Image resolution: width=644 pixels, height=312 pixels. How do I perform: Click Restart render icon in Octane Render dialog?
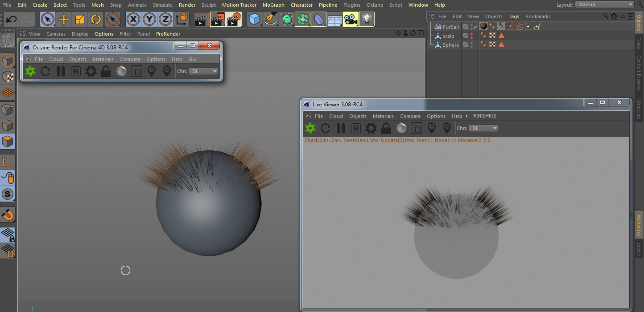click(x=45, y=71)
